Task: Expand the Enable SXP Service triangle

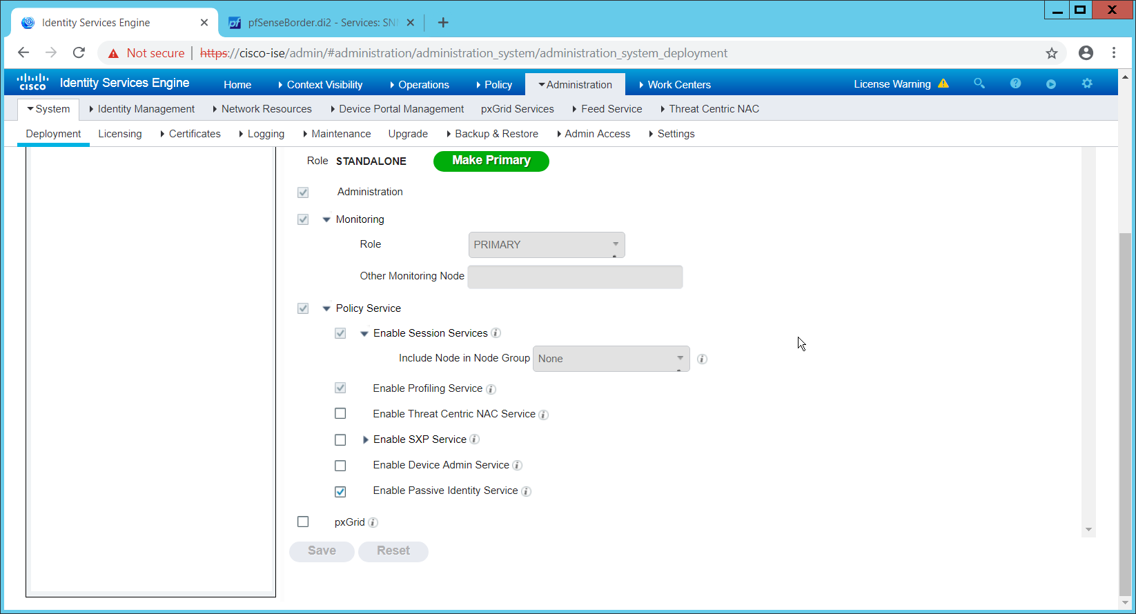Action: 365,439
